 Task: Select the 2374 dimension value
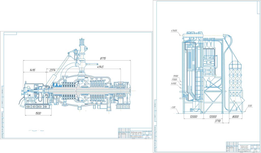point(53,70)
